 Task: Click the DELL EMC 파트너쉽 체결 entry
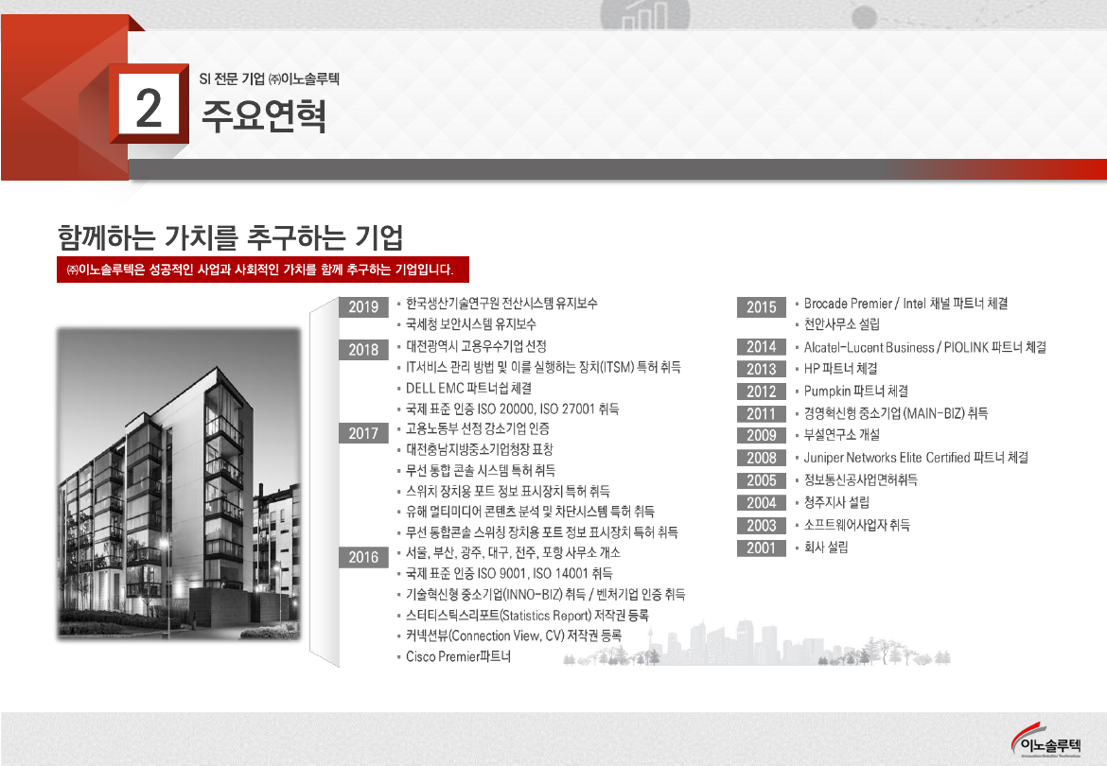click(468, 388)
